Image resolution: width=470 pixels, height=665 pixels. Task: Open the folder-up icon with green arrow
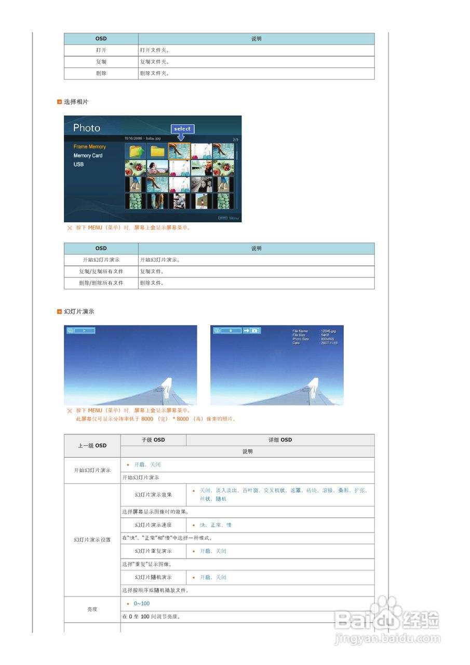click(x=136, y=151)
